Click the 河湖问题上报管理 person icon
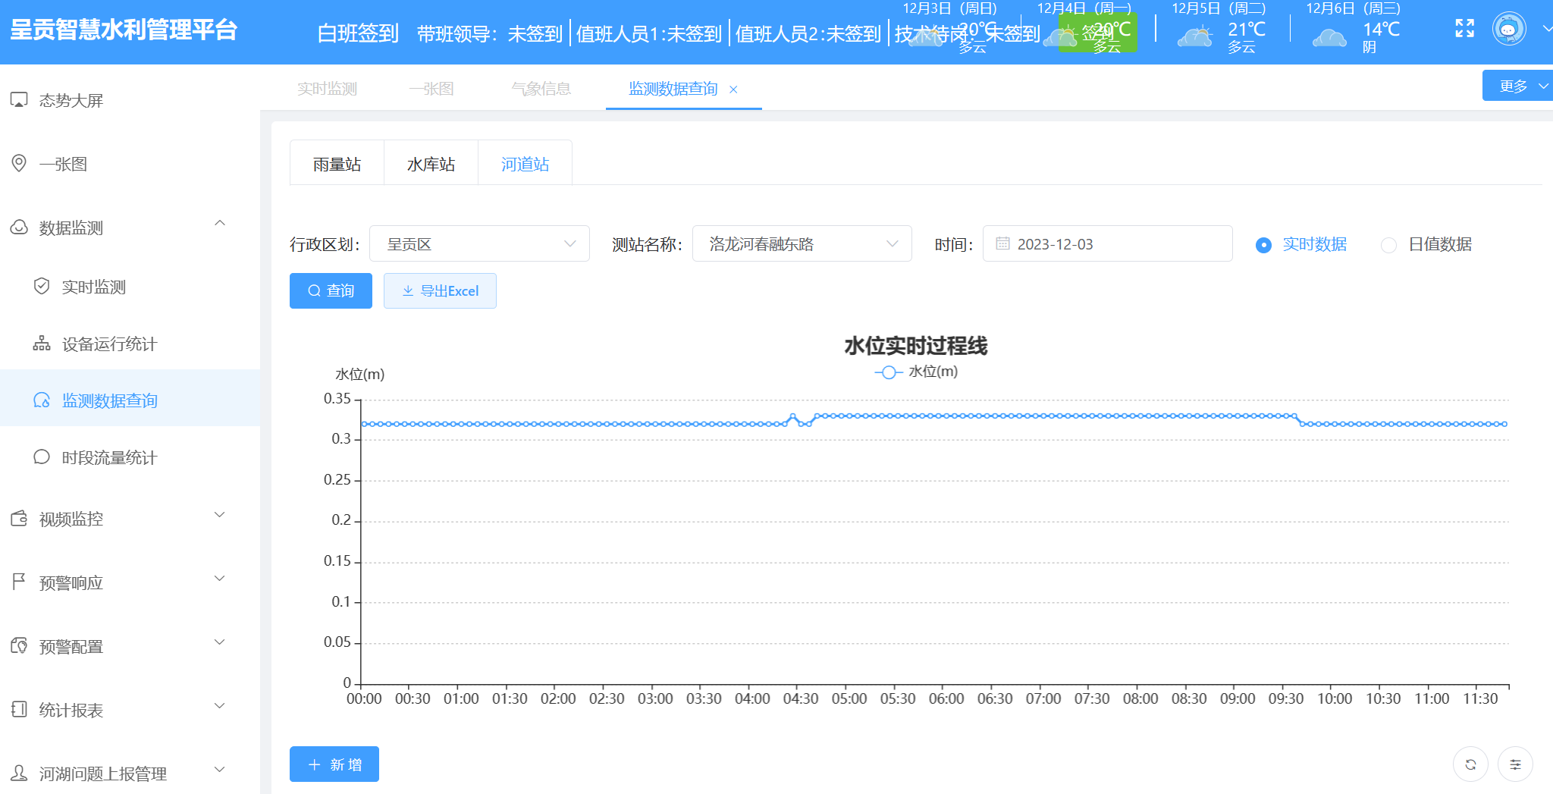Image resolution: width=1553 pixels, height=794 pixels. [x=19, y=774]
